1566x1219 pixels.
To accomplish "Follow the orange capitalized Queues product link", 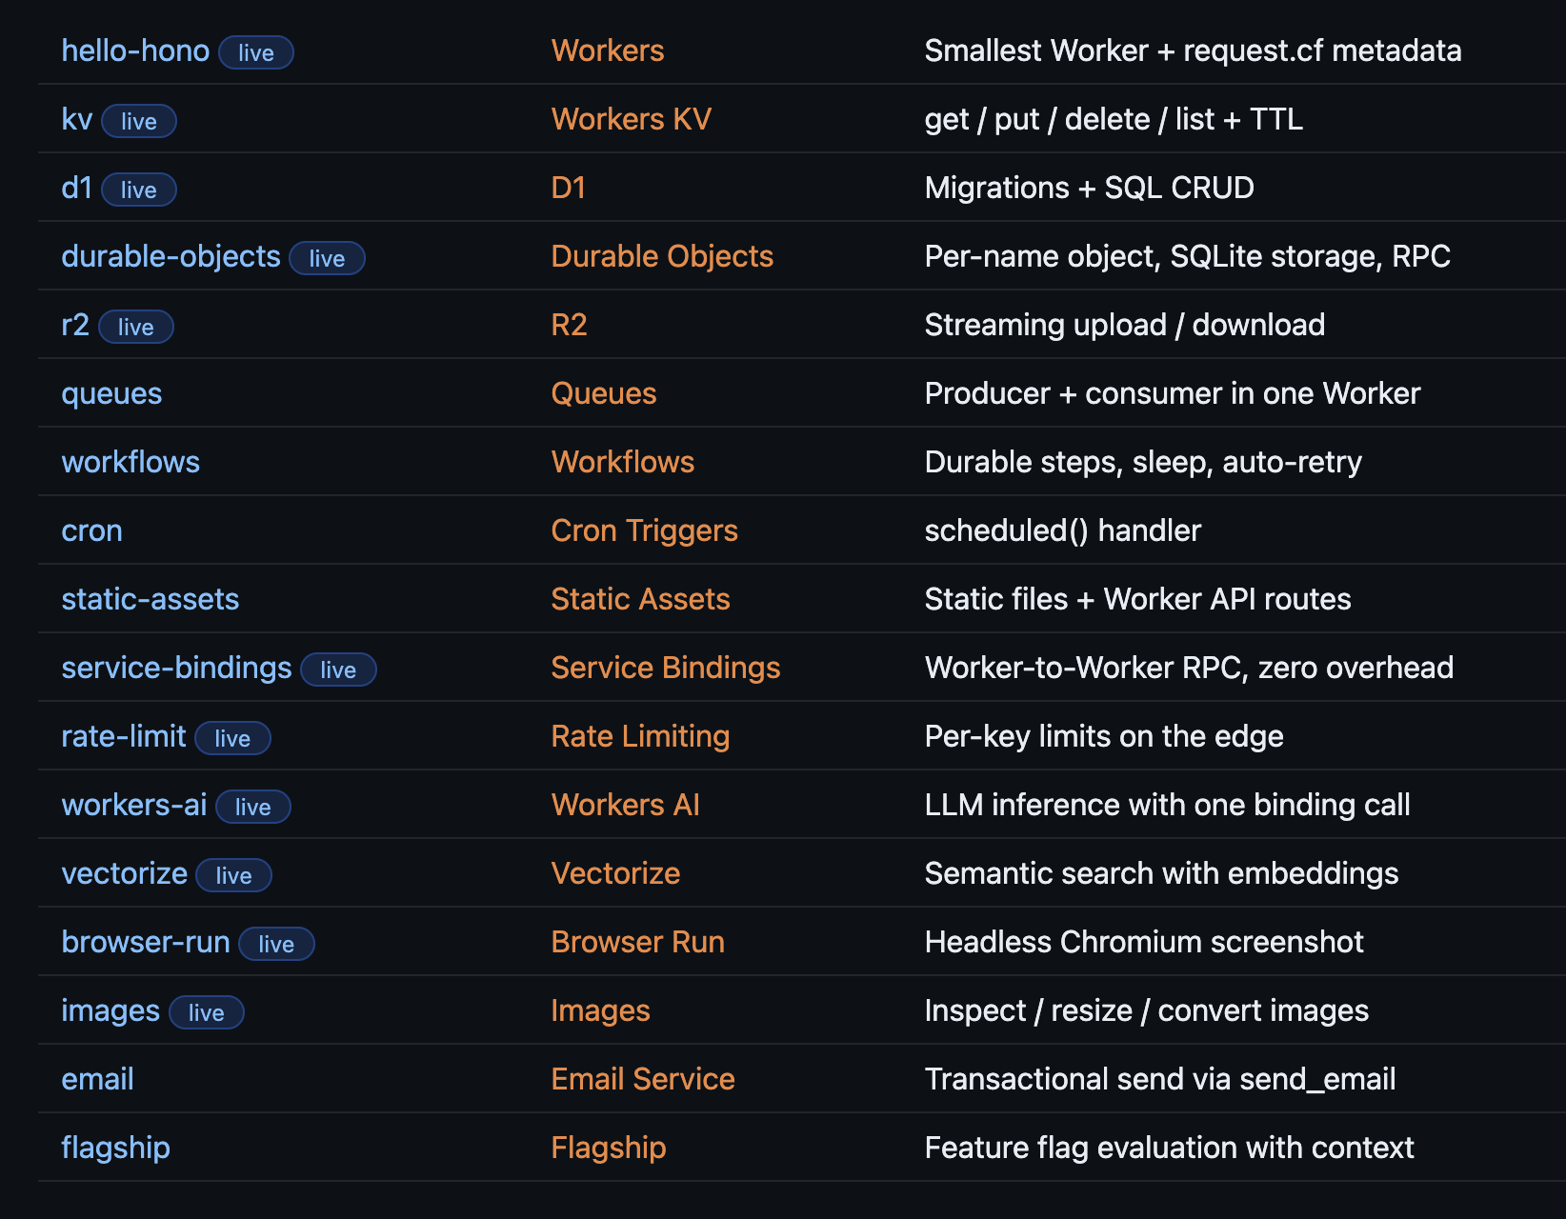I will tap(604, 393).
